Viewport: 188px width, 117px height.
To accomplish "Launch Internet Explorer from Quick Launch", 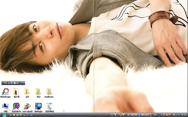I will (28, 115).
